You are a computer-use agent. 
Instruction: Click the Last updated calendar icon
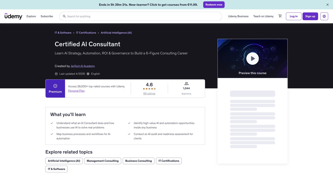(x=56, y=74)
